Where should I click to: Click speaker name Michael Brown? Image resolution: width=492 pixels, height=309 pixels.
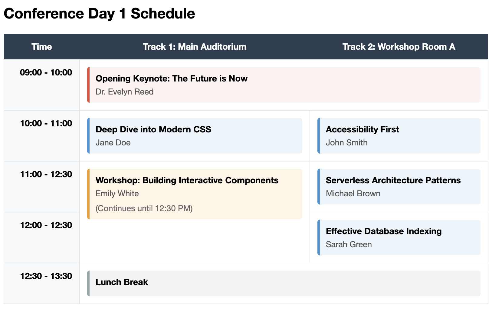353,194
